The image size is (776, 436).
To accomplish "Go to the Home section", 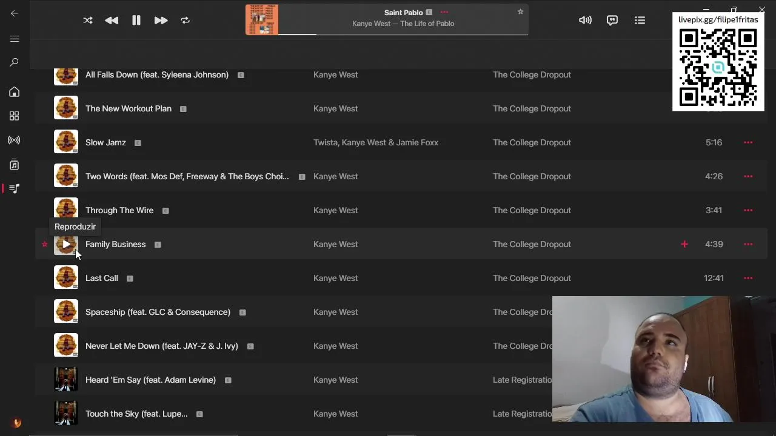I will (15, 92).
